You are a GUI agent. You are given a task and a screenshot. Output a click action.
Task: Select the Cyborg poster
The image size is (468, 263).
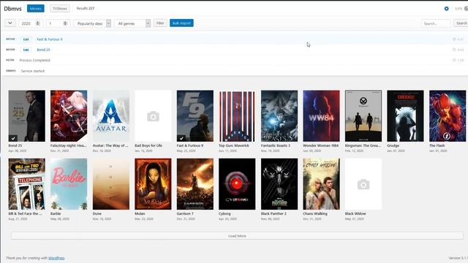pos(237,184)
